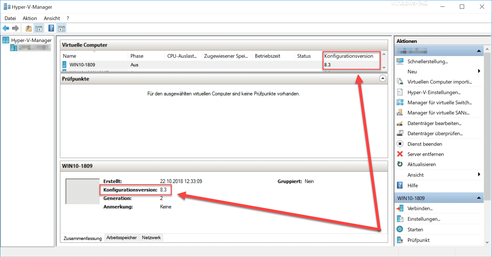Screen dimensions: 492x257
Task: Click Dienst beenden action
Action: 425,144
